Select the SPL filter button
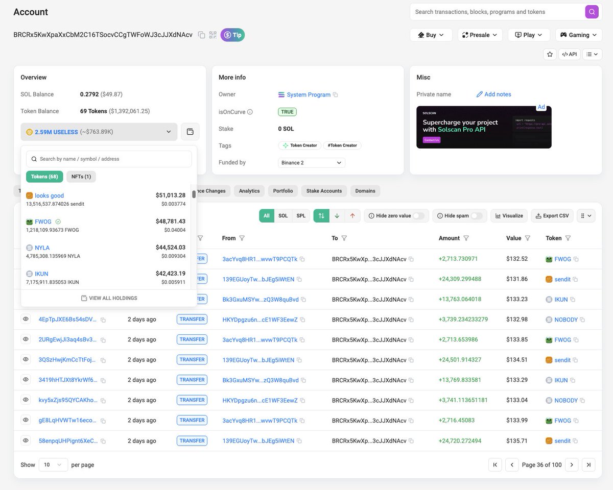This screenshot has width=613, height=490. (301, 216)
